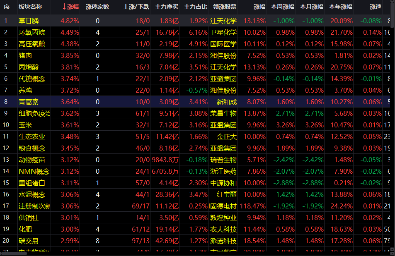Screen dimensions: 395x256
Task: Sort by 本周涨幅 column header
Action: coord(282,7)
